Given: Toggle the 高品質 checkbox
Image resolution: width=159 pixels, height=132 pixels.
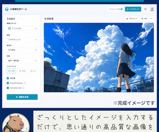Looking at the screenshot, I should pos(8,78).
